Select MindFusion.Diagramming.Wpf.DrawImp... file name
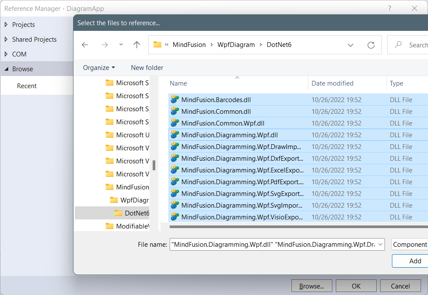Image resolution: width=428 pixels, height=295 pixels. 241,147
